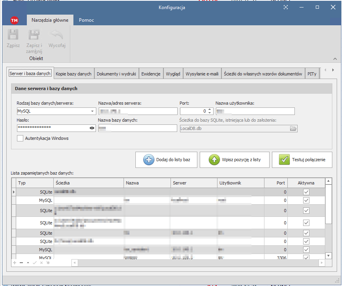Toggle Aktywna checkbox for first MySQL row
Viewport: 343px width, 286px height.
click(x=306, y=200)
